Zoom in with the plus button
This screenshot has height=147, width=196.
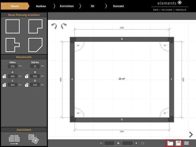(x=136, y=143)
